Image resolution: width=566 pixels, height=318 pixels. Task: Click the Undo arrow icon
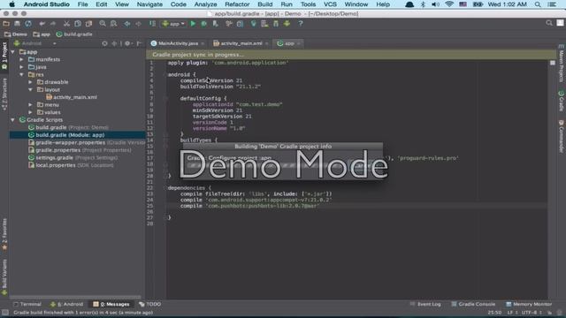(42, 24)
